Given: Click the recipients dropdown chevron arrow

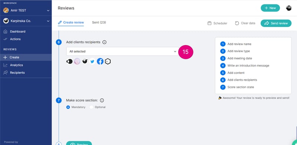Looking at the screenshot, I should [175, 51].
